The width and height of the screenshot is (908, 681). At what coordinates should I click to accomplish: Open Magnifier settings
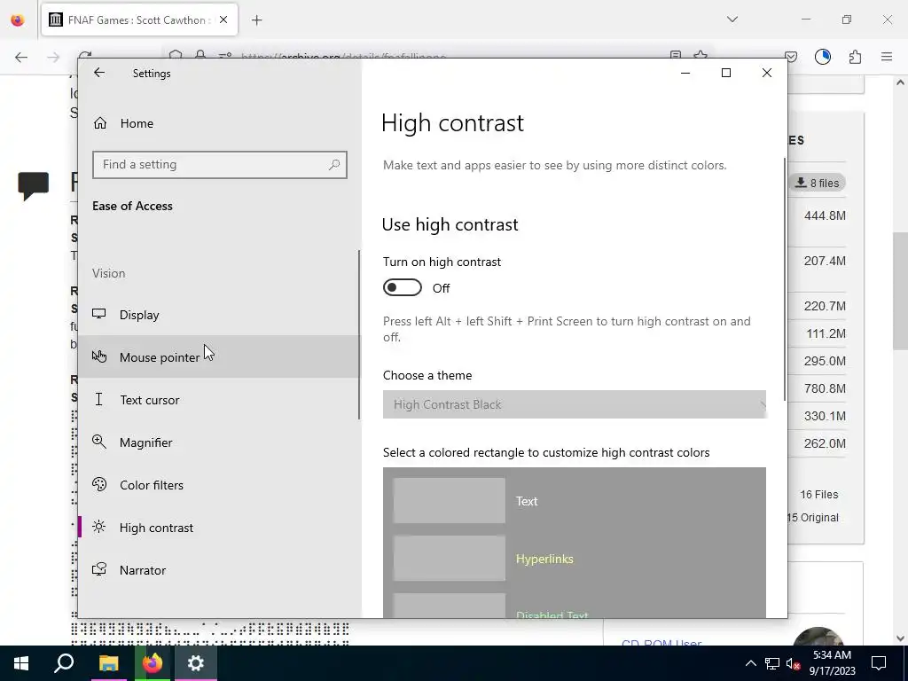click(x=219, y=442)
